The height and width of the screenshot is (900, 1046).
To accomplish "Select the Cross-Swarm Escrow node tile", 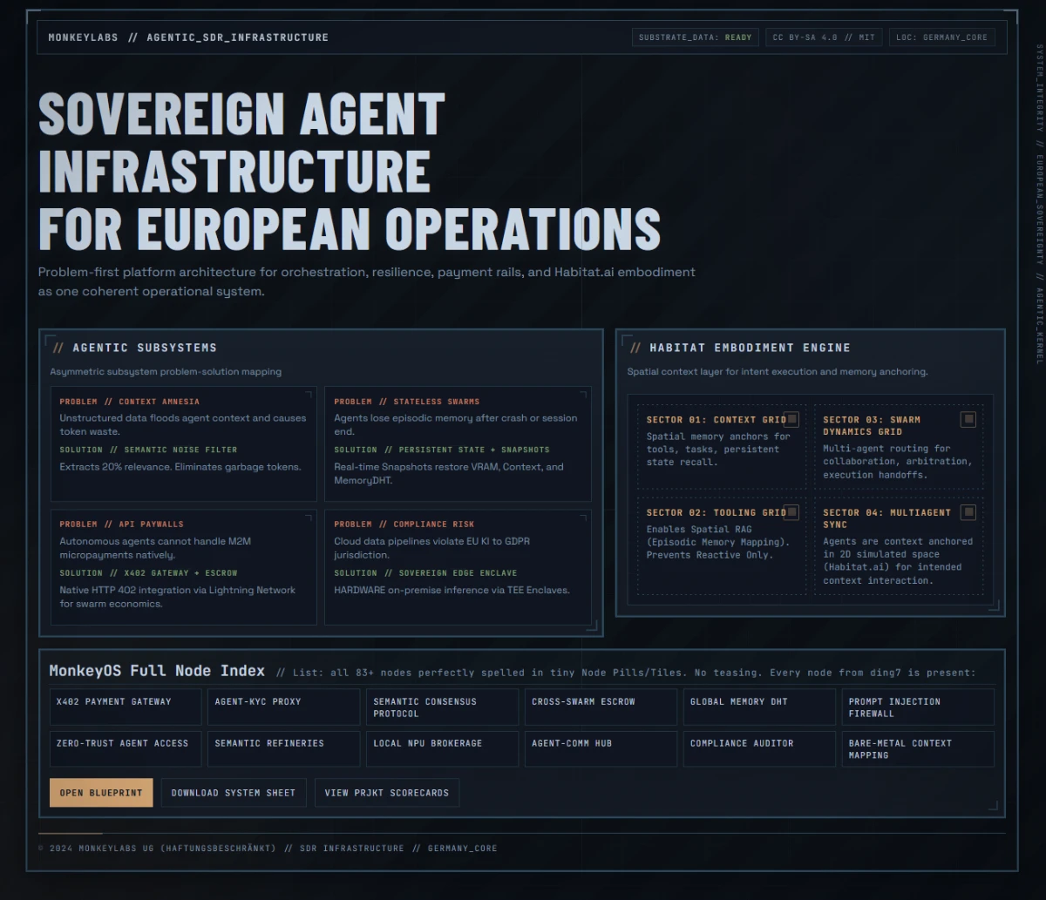I will tap(601, 707).
